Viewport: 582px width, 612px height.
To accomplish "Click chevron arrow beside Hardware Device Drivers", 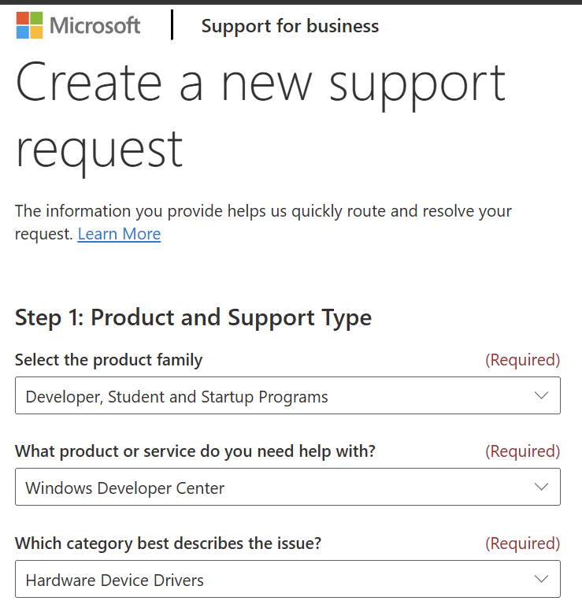I will tap(541, 579).
